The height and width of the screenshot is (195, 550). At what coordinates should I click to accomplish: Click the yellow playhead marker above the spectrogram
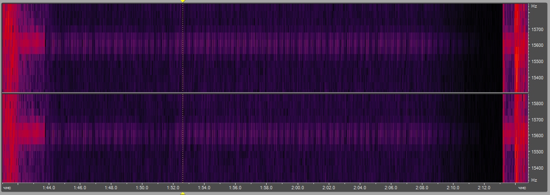point(183,1)
